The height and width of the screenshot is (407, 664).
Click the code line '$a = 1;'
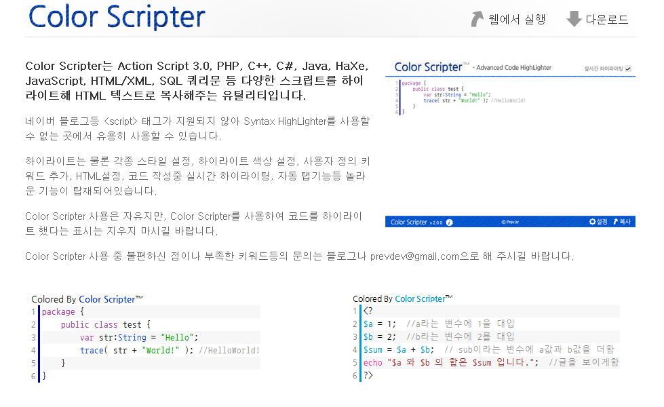coord(379,324)
